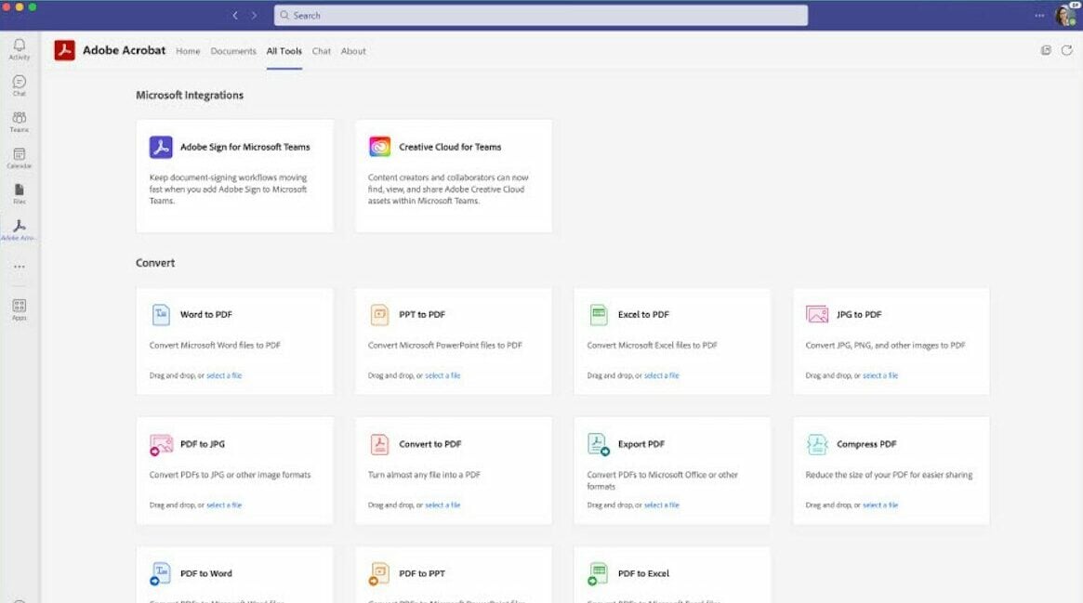The width and height of the screenshot is (1083, 603).
Task: Select Adobe Acrobat app in sidebar
Action: [x=20, y=229]
